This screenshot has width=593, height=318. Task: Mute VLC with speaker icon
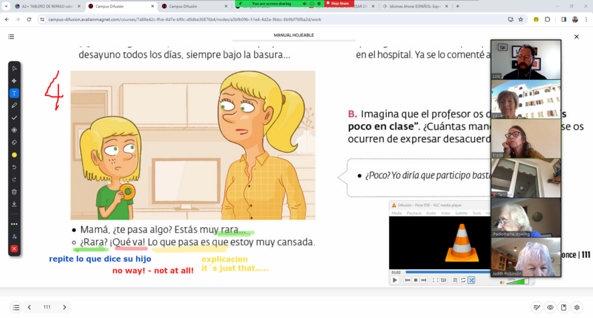click(x=502, y=282)
